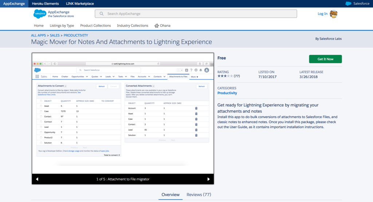Click the Search AppExchange input field

click(x=196, y=14)
